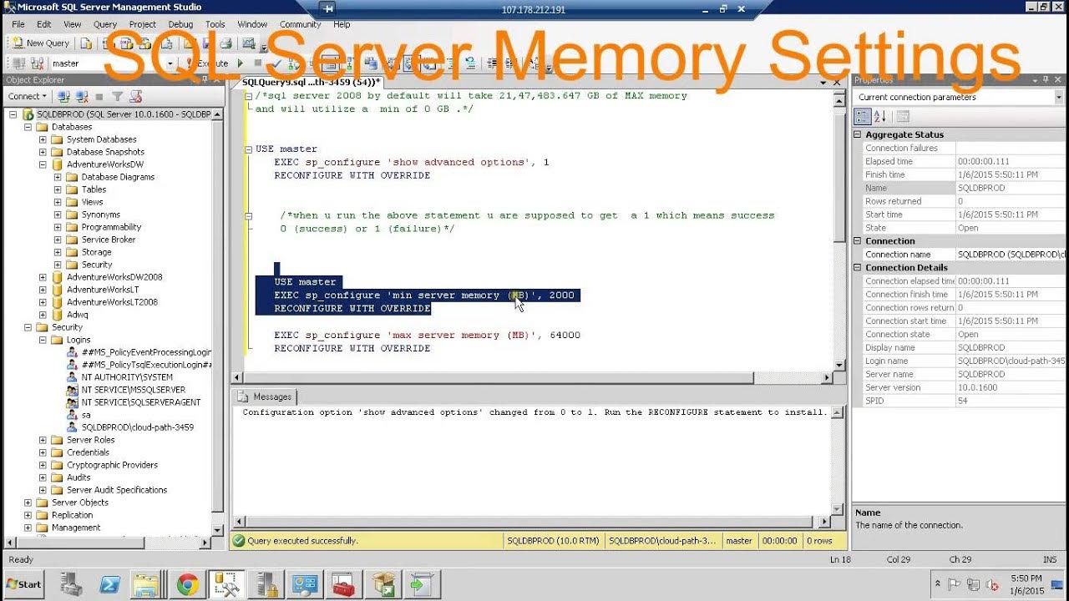Open the File menu
This screenshot has height=601, width=1069.
(18, 24)
